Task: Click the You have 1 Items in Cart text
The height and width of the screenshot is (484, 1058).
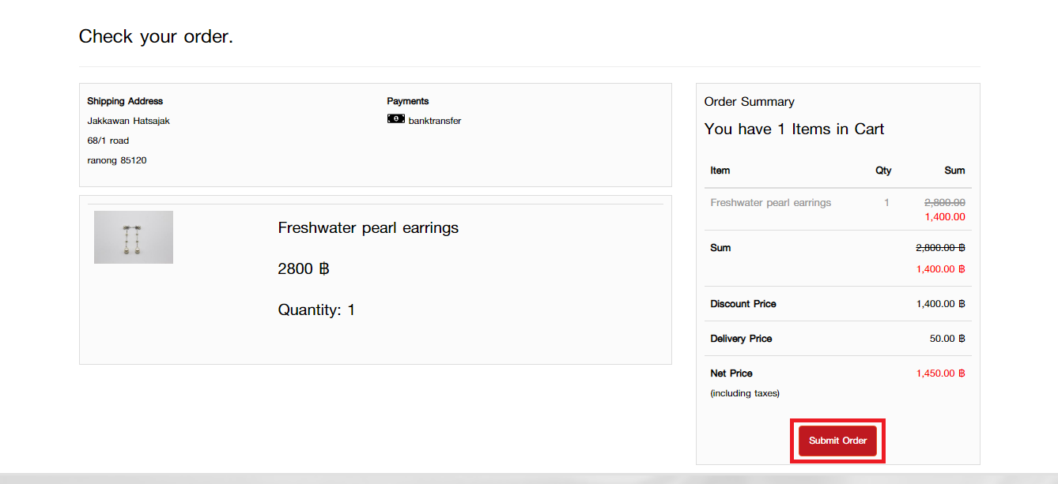Action: click(794, 129)
